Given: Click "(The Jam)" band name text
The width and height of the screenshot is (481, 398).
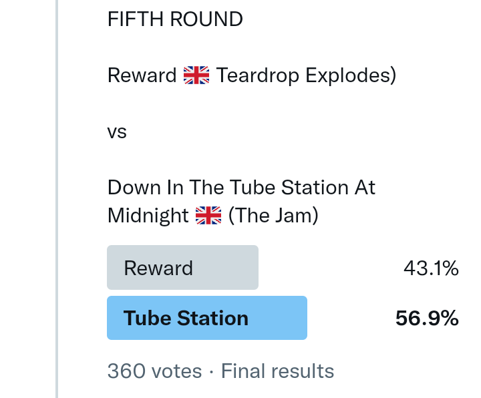Looking at the screenshot, I should pyautogui.click(x=273, y=216).
